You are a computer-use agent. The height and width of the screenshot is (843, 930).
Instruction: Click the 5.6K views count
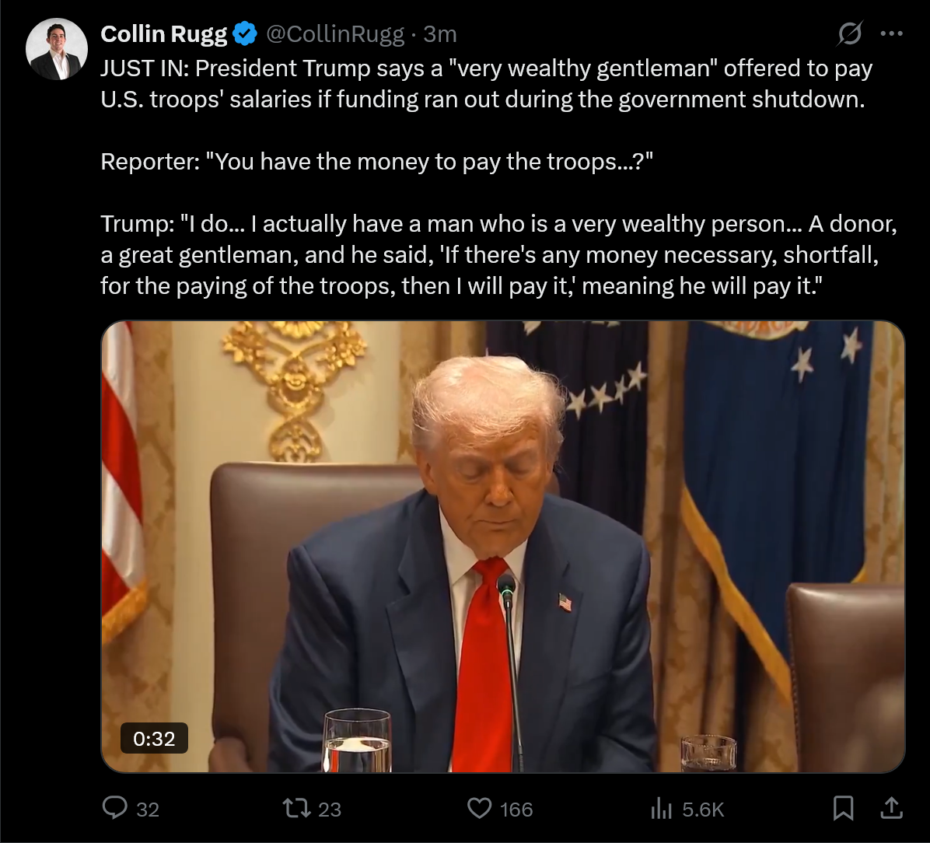tap(704, 810)
